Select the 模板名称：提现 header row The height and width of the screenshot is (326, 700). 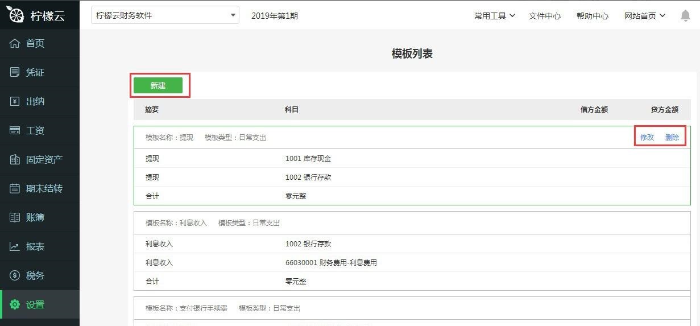[x=412, y=138]
